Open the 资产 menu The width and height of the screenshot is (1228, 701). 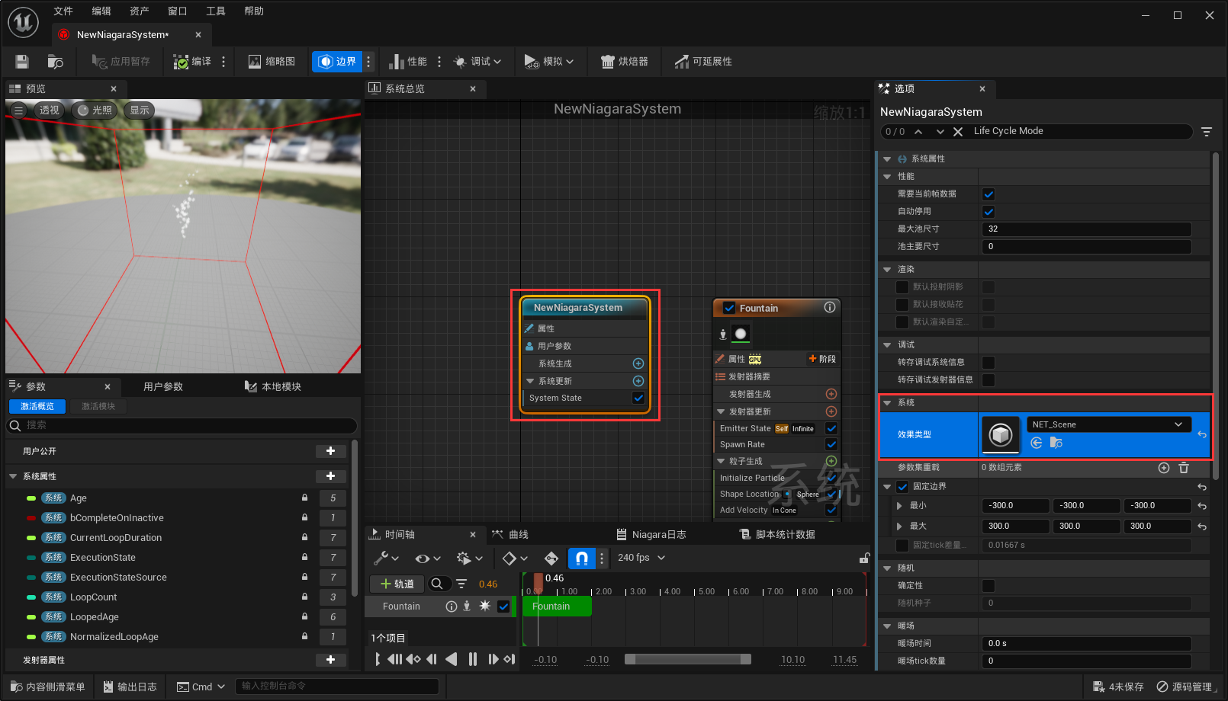tap(140, 11)
